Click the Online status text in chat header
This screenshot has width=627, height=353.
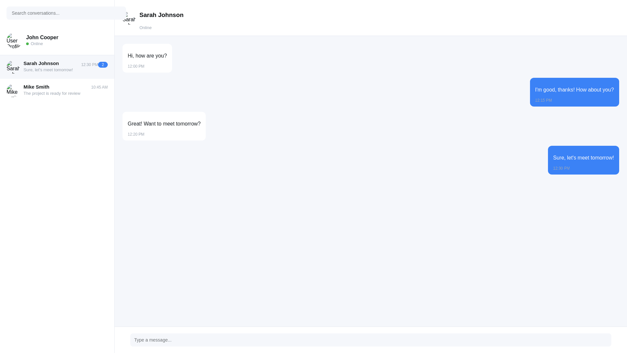coord(145,28)
